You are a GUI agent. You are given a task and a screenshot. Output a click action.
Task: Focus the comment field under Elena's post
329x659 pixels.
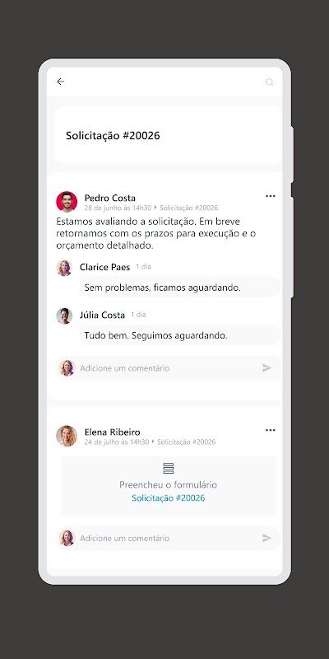coord(168,538)
